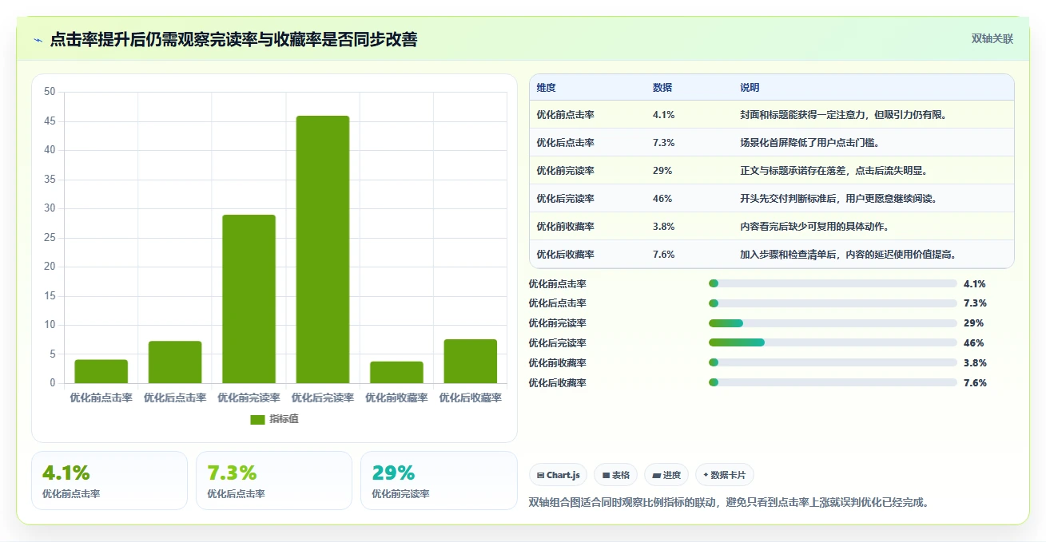Click the lightning icon beside the page title
The image size is (1046, 542).
[x=38, y=40]
